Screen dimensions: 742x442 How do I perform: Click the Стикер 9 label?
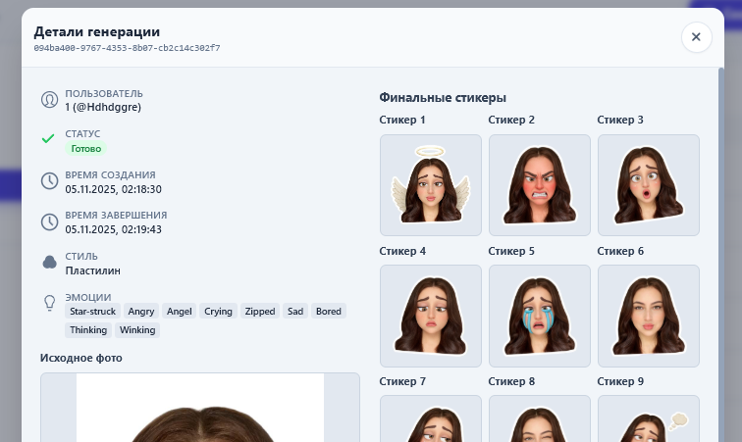pyautogui.click(x=620, y=381)
